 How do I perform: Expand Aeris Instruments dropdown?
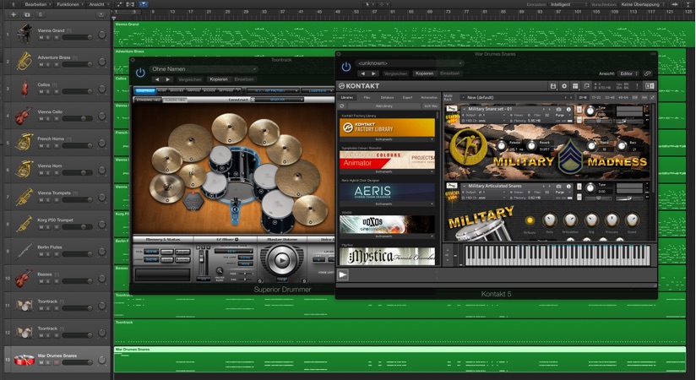tap(387, 204)
